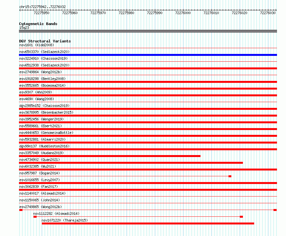Click nsv3062839 (Fan2017) label

coord(39,187)
